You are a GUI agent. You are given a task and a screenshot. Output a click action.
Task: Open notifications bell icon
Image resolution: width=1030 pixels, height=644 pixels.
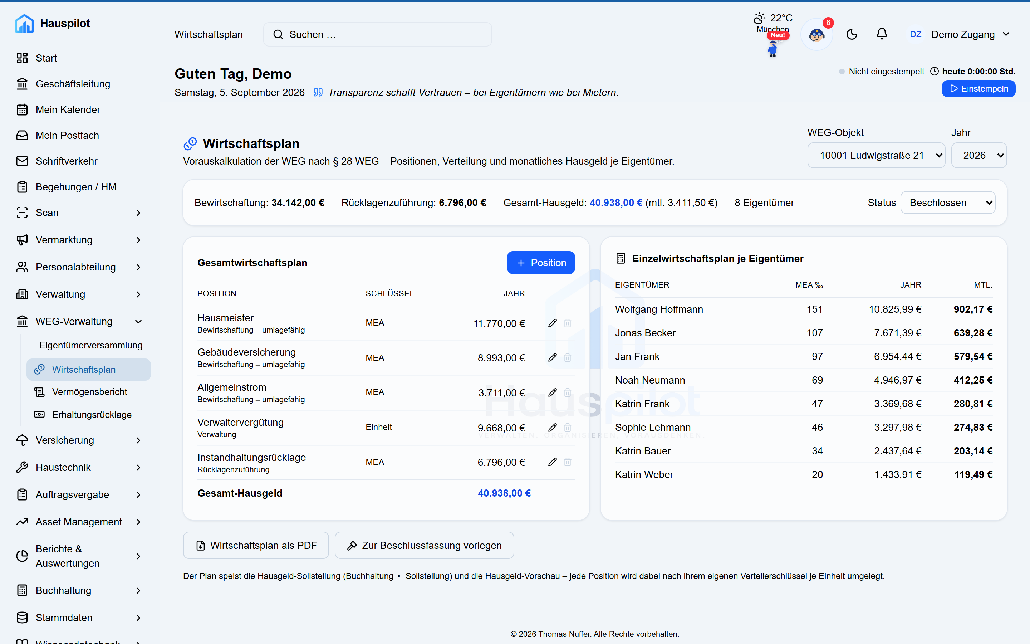[882, 34]
